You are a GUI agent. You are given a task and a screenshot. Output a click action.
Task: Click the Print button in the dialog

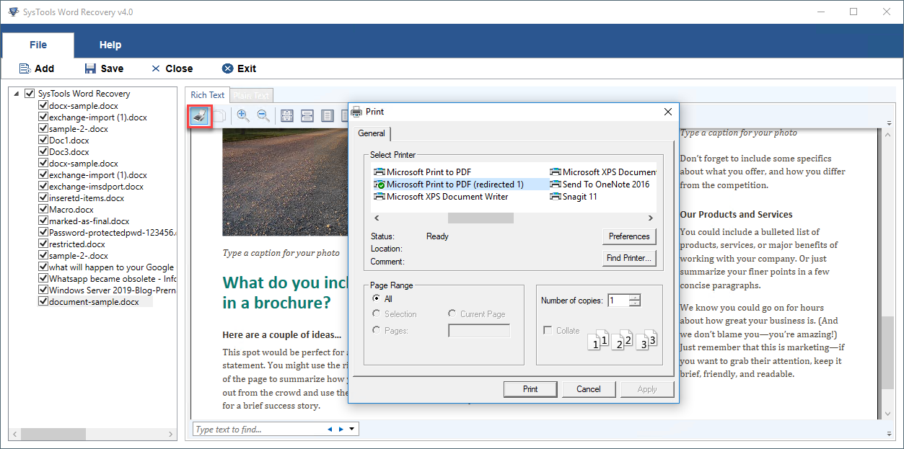click(x=530, y=389)
